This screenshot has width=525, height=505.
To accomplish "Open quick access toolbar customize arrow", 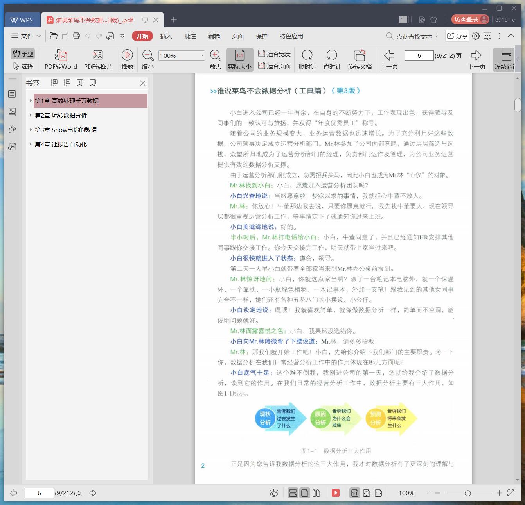I will tap(122, 36).
